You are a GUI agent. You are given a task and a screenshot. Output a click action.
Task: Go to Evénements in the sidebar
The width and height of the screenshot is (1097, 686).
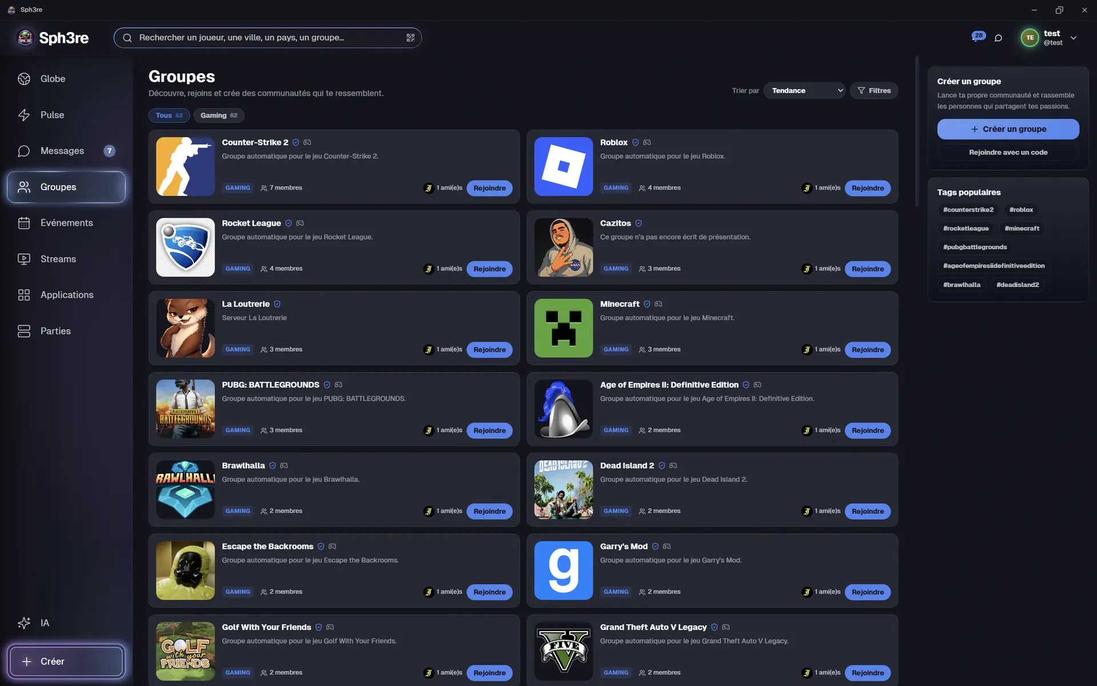coord(66,223)
